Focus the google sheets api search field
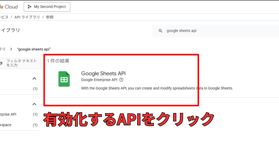Screen dimensions: 279x156 (216, 31)
